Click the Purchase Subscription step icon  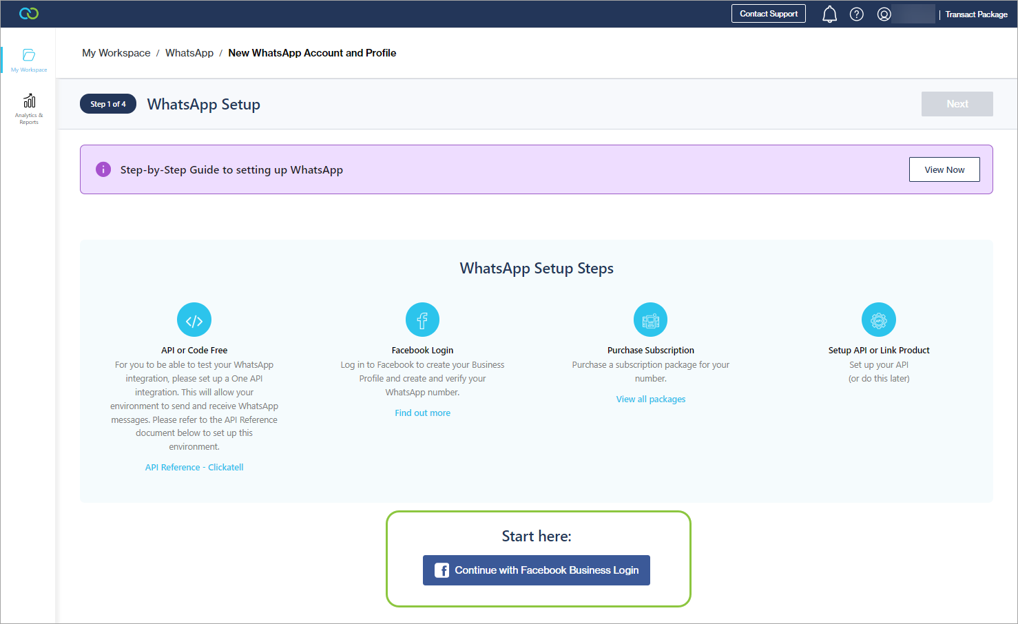click(x=650, y=320)
